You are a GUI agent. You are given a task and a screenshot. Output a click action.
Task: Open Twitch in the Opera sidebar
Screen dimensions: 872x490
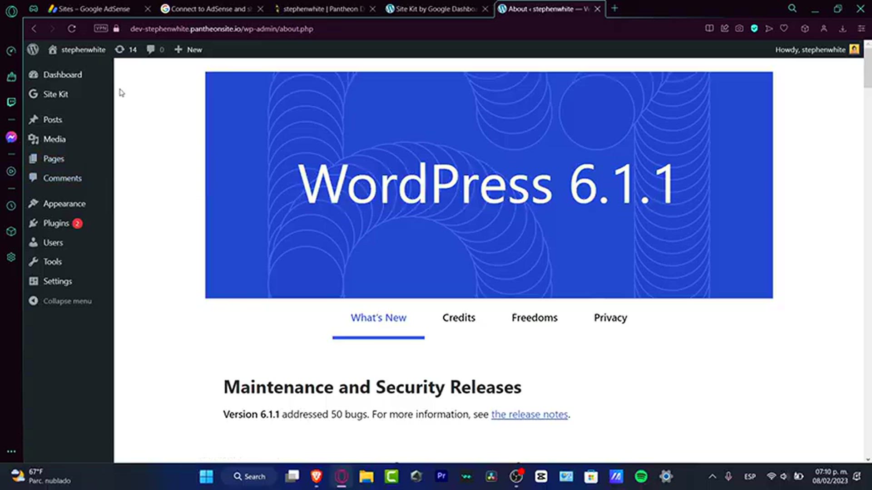11,102
